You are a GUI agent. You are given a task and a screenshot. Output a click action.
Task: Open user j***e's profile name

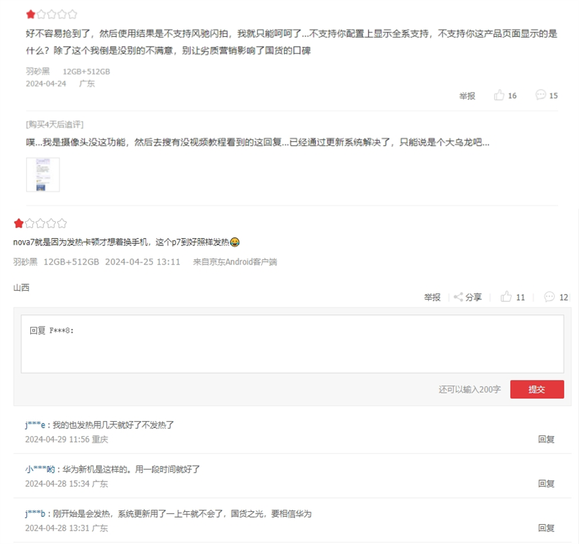[35, 425]
